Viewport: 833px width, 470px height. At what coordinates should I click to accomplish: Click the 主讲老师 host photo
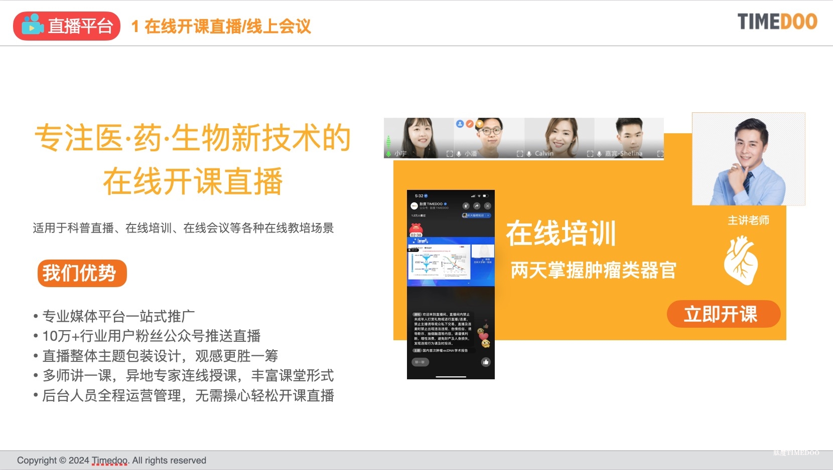point(749,159)
